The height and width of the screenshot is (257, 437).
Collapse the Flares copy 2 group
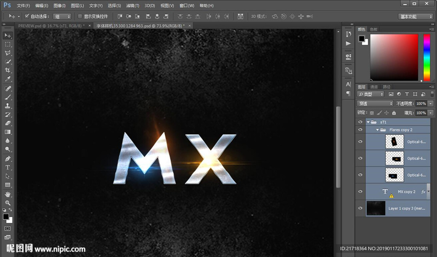tap(377, 130)
